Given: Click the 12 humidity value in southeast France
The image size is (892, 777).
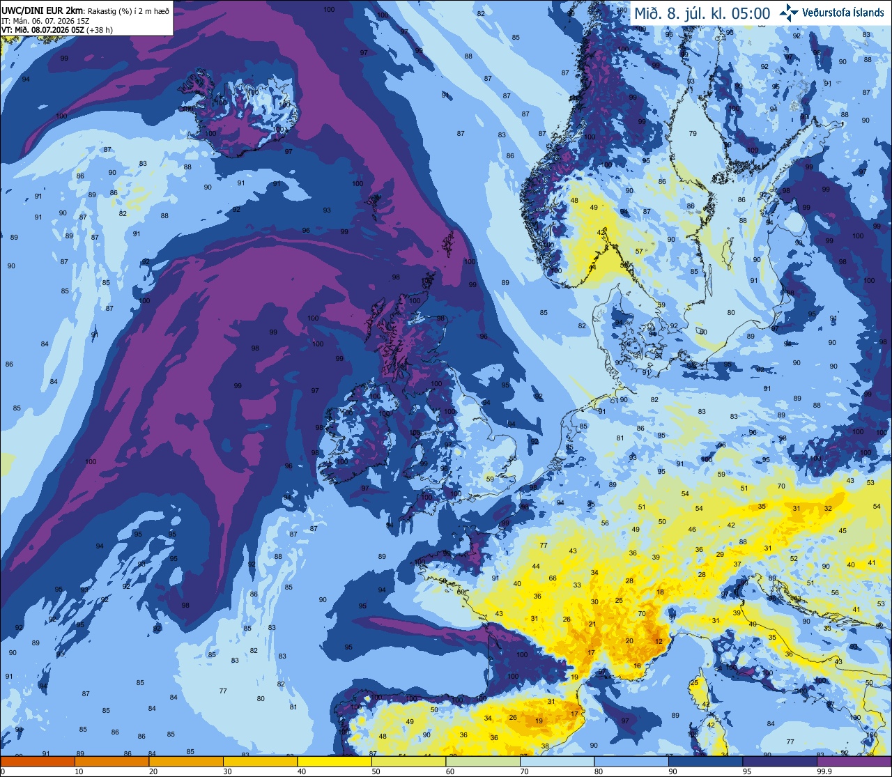Looking at the screenshot, I should [659, 641].
